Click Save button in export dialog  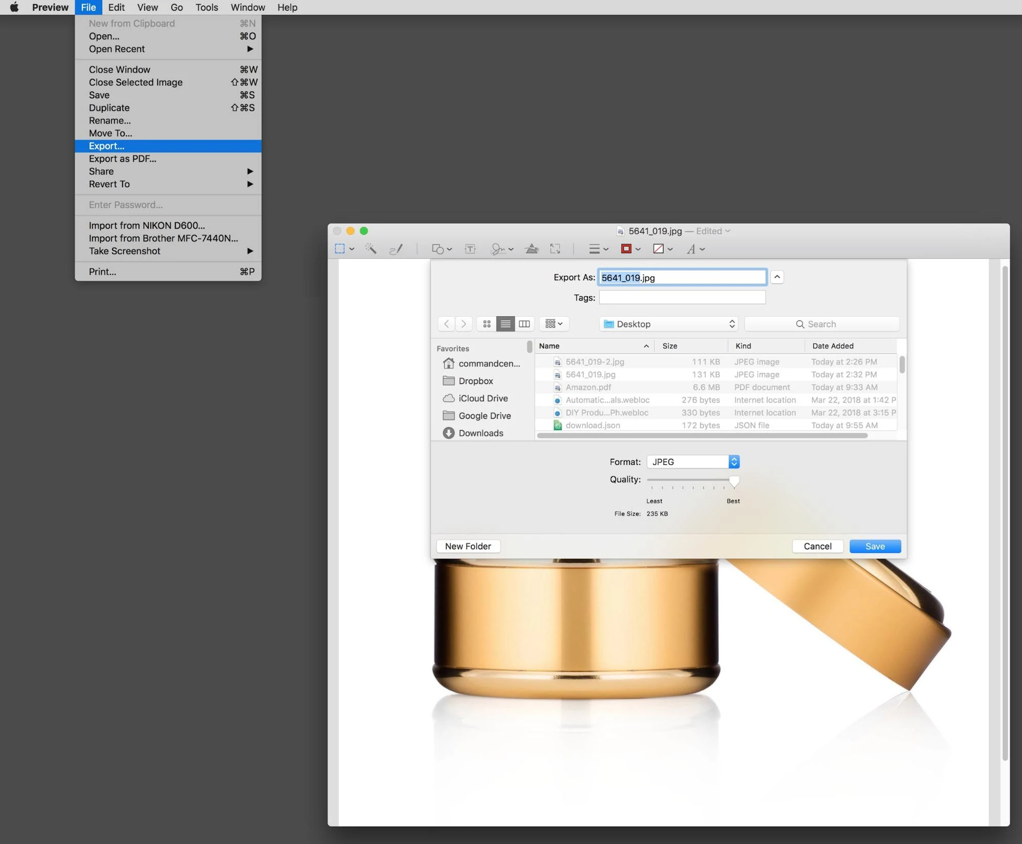tap(874, 546)
